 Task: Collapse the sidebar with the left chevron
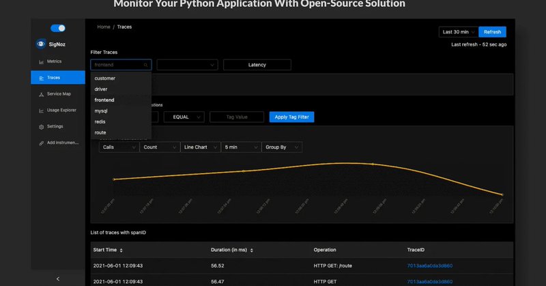click(58, 278)
